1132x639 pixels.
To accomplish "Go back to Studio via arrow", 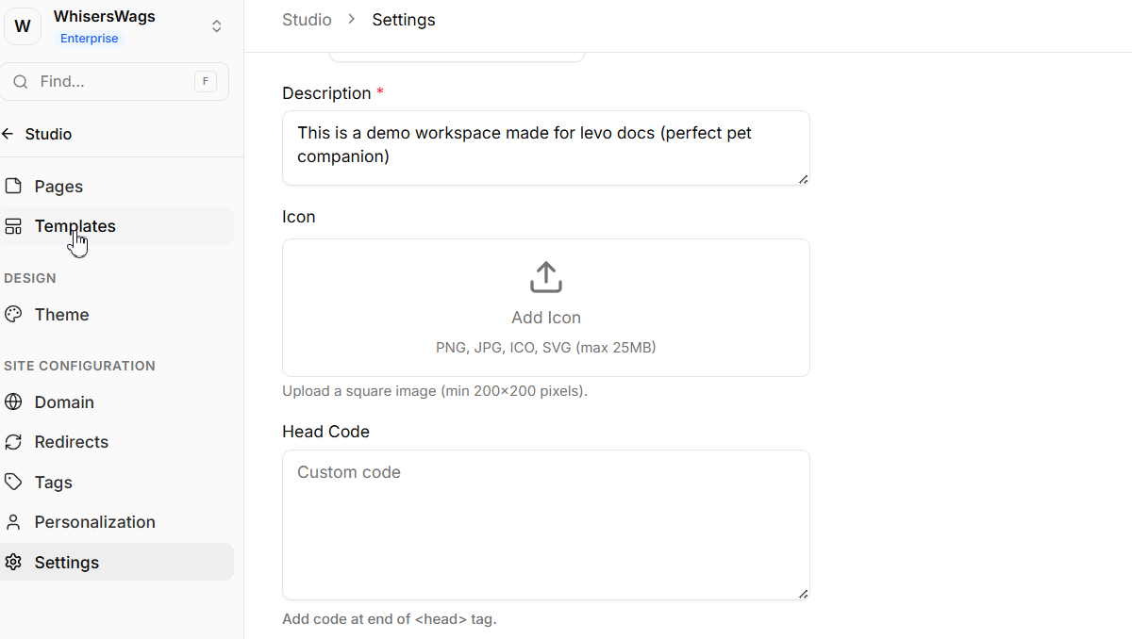I will tap(8, 134).
